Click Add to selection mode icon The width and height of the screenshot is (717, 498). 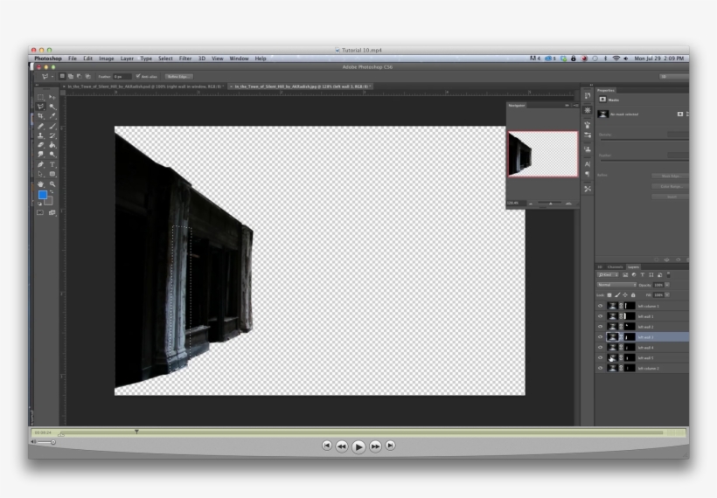tap(71, 76)
